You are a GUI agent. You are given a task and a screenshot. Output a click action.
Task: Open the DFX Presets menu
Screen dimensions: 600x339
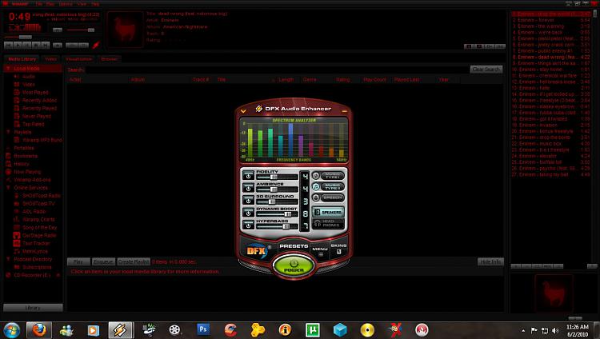pyautogui.click(x=294, y=246)
